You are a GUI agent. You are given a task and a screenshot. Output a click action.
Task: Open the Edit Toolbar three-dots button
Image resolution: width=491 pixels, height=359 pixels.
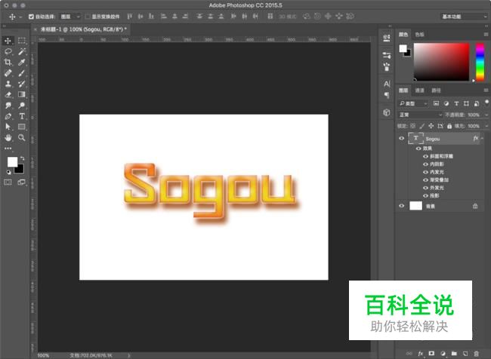click(x=8, y=149)
